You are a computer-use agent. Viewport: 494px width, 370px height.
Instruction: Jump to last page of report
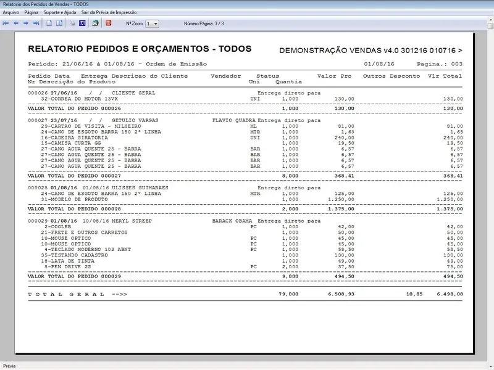point(36,23)
